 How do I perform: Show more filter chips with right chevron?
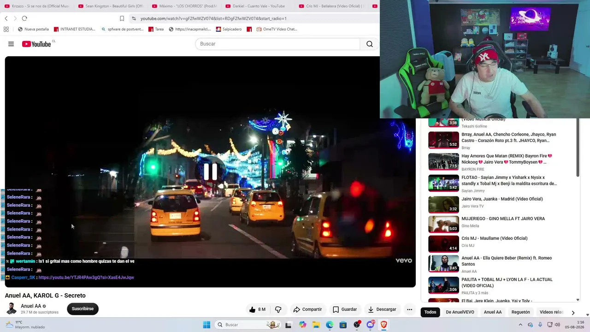pyautogui.click(x=573, y=313)
